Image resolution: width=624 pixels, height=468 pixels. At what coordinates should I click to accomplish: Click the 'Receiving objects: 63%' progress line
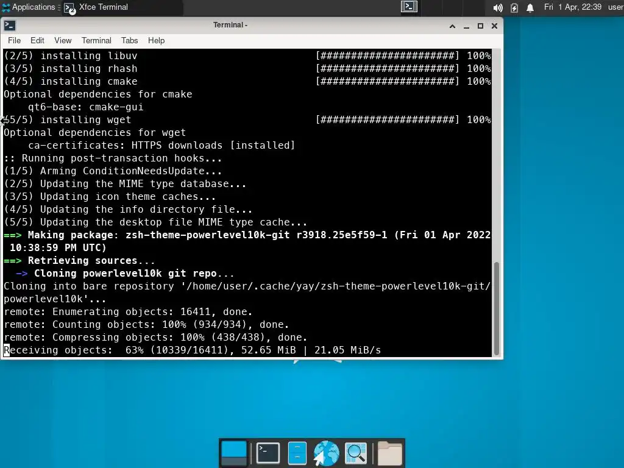pos(192,350)
